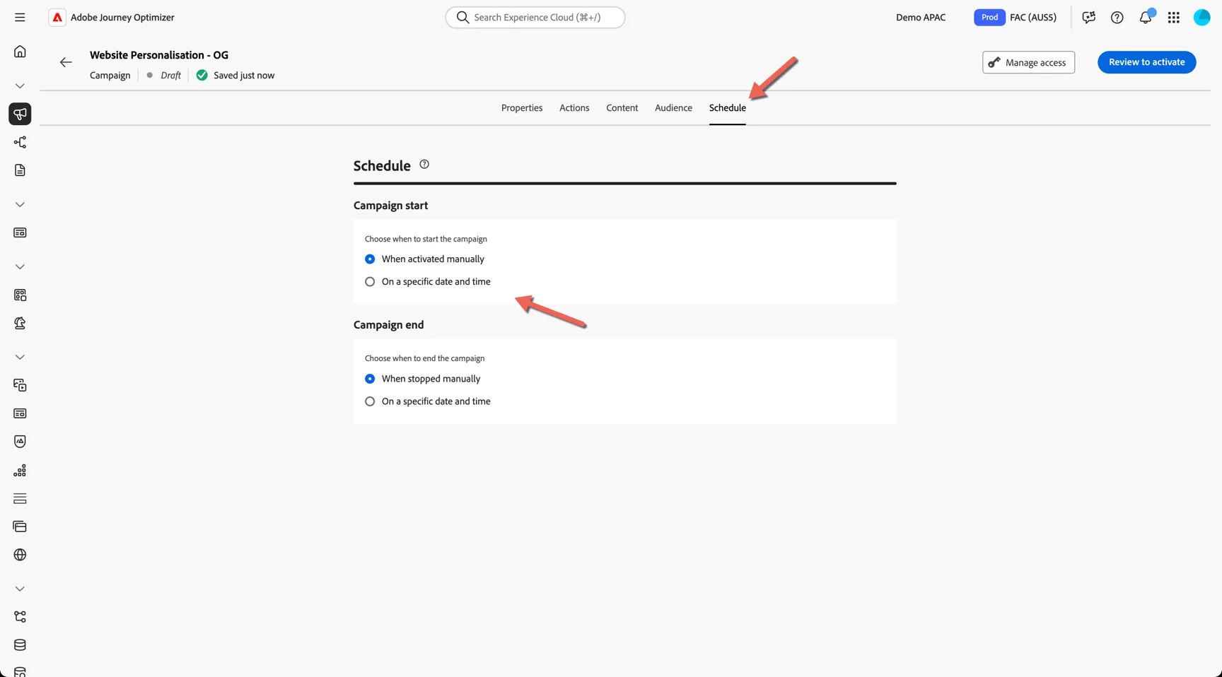The height and width of the screenshot is (677, 1222).
Task: Open the dotted pyramid chart icon in sidebar
Action: tap(20, 470)
